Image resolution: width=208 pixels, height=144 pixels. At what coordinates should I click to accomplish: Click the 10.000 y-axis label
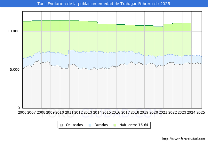(13, 31)
